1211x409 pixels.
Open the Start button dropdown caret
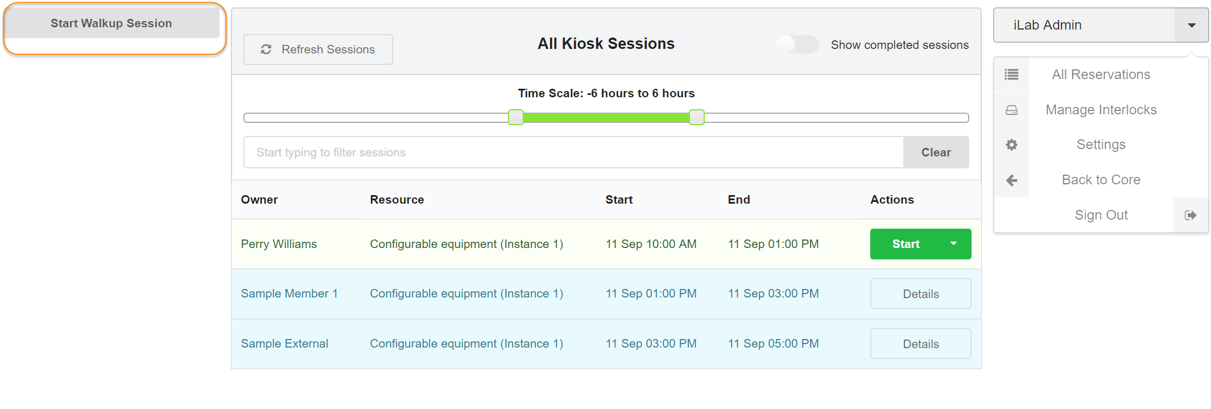coord(953,244)
